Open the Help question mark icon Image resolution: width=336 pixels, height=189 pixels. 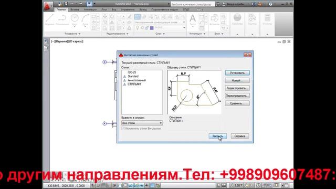(x=271, y=4)
